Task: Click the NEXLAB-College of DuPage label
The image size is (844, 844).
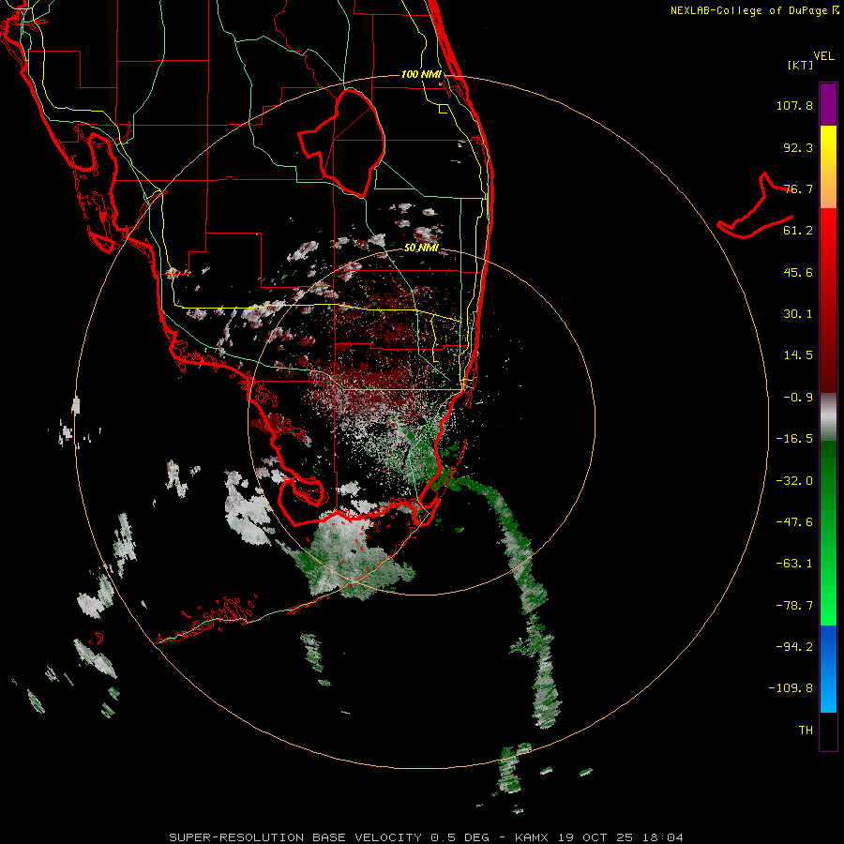Action: [x=754, y=10]
